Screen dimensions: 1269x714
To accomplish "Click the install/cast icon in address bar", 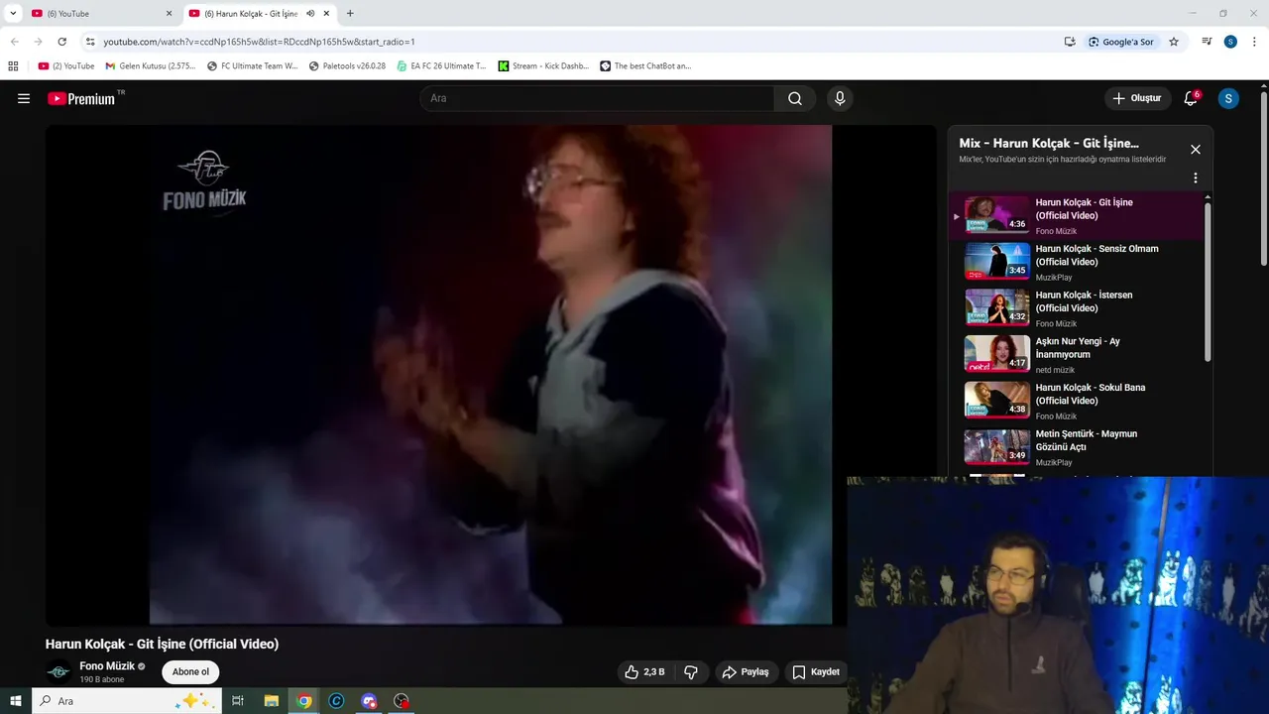I will coord(1070,42).
